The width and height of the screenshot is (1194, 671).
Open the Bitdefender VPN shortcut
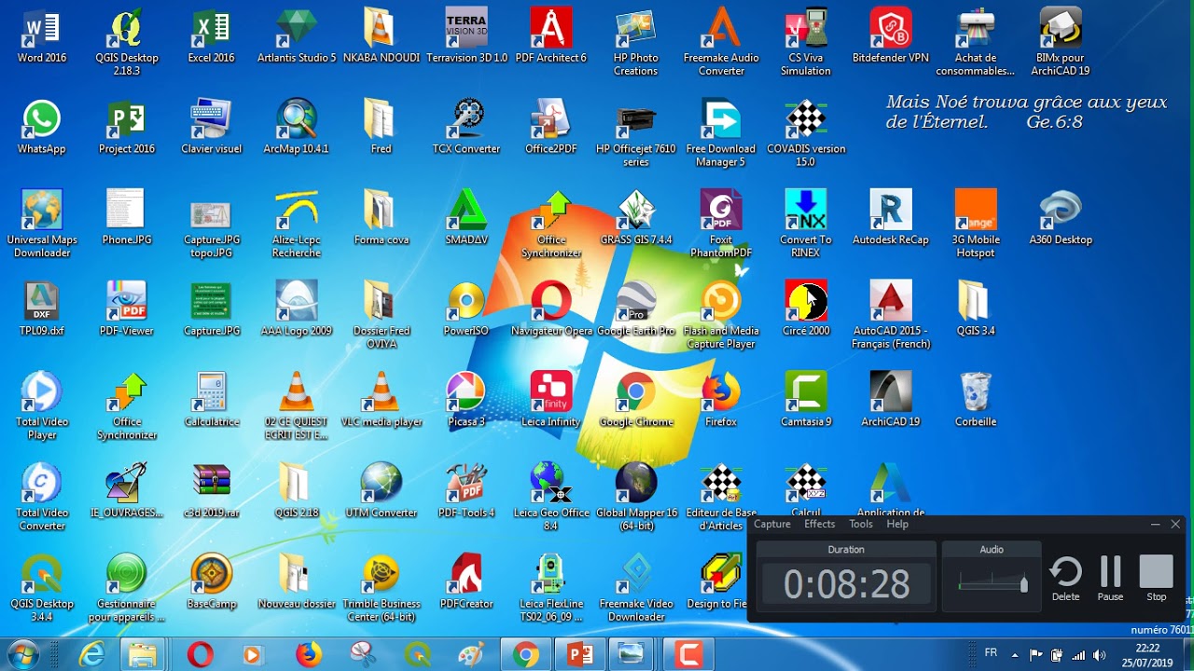[891, 36]
